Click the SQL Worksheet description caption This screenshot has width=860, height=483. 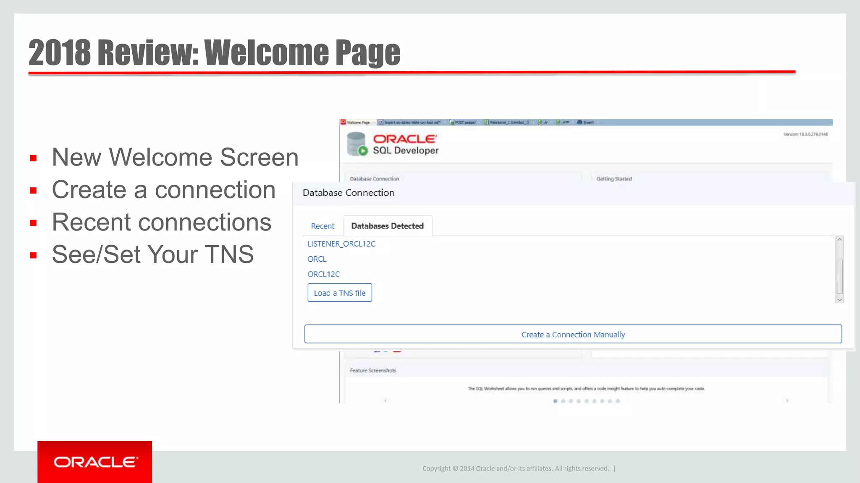click(x=586, y=389)
